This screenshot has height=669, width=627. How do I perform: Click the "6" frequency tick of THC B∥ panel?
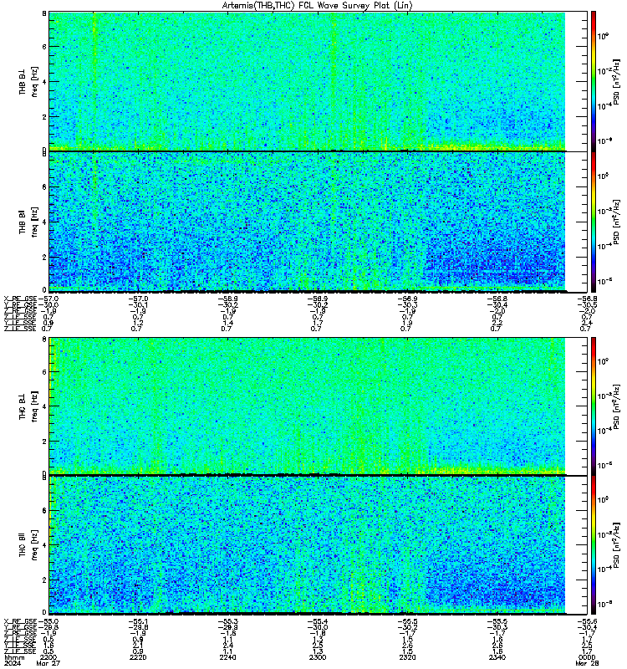pyautogui.click(x=44, y=510)
